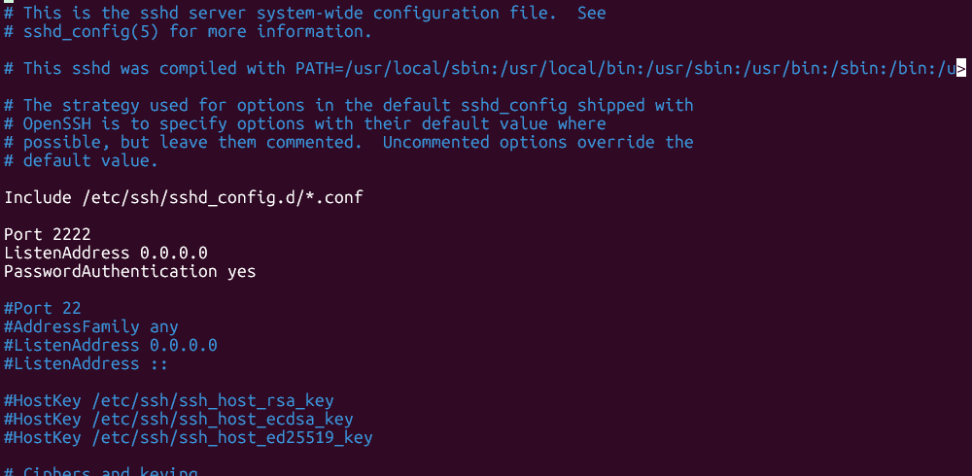The width and height of the screenshot is (972, 476).
Task: Click the number 2222 after Port
Action: [x=71, y=235]
